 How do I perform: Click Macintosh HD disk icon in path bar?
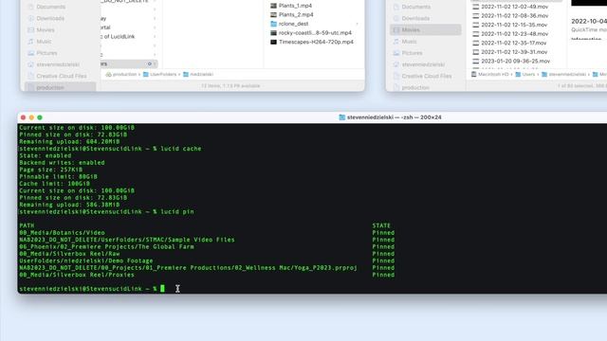(x=474, y=74)
